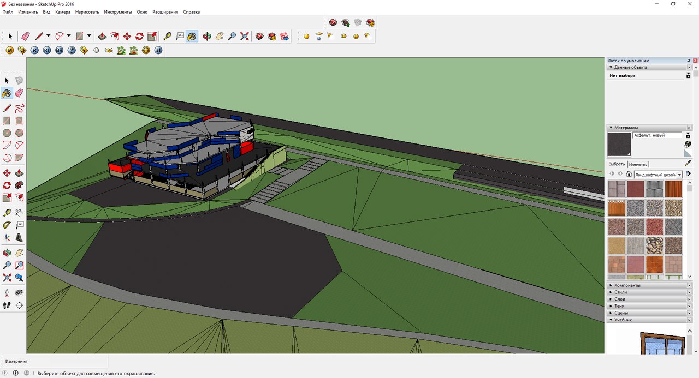Open the Расширения menu
This screenshot has height=378, width=699.
coord(165,12)
